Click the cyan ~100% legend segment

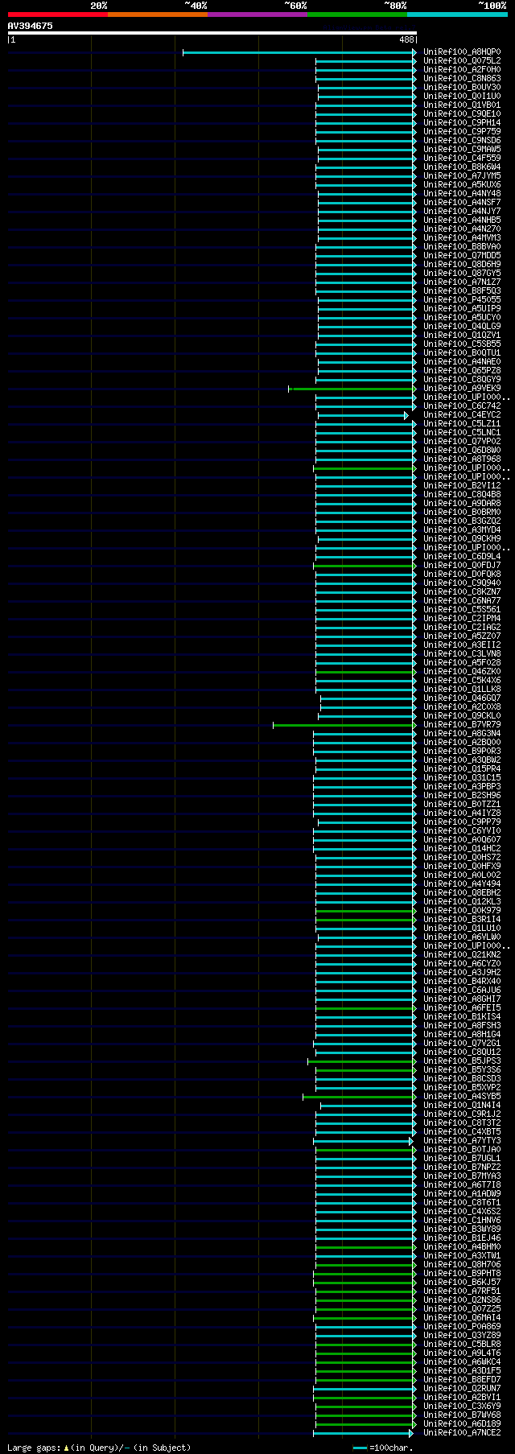[457, 14]
